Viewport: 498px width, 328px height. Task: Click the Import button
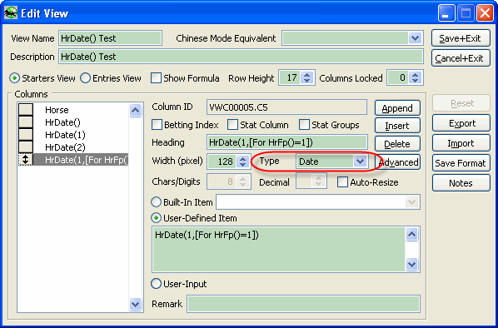pyautogui.click(x=461, y=143)
